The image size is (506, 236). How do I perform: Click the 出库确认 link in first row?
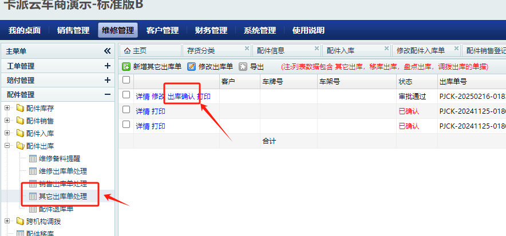pos(181,97)
